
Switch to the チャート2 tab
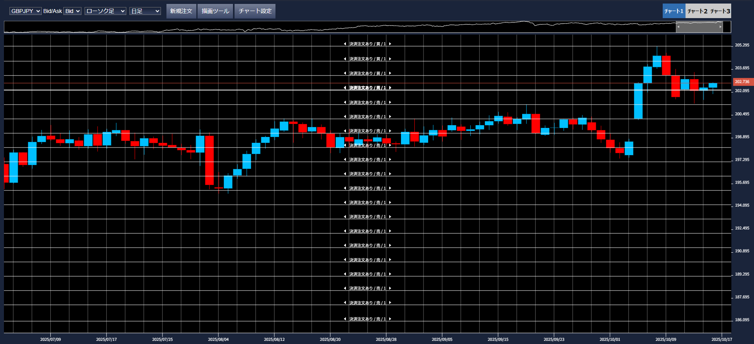point(697,11)
